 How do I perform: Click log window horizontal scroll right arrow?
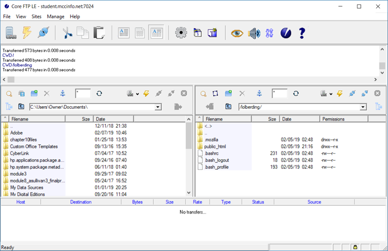pyautogui.click(x=375, y=80)
